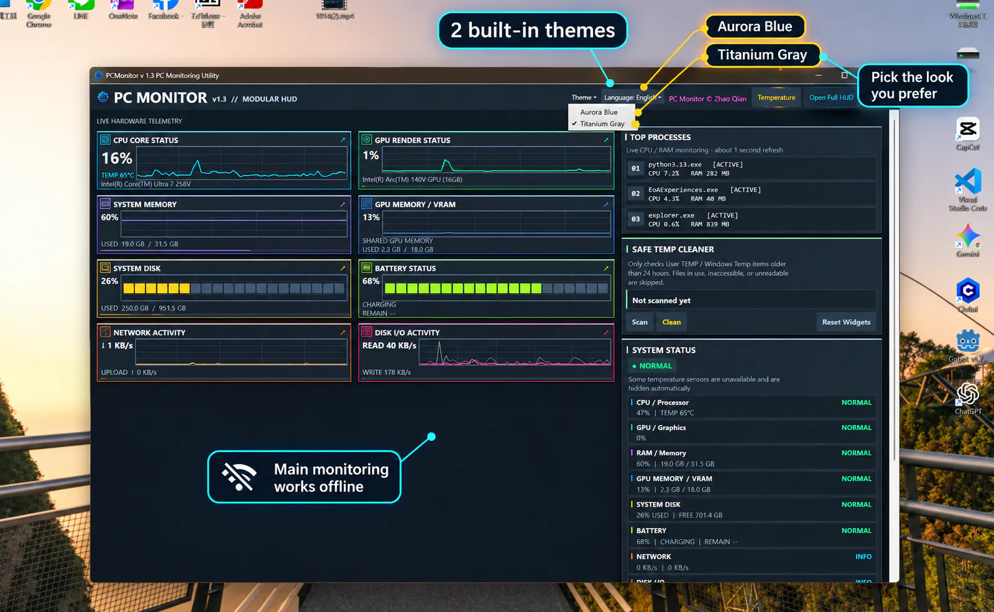Click the CPU / Processor status row
Image resolution: width=994 pixels, height=612 pixels.
point(752,407)
